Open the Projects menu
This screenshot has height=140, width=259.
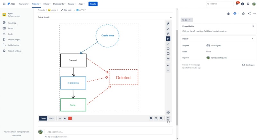36,4
